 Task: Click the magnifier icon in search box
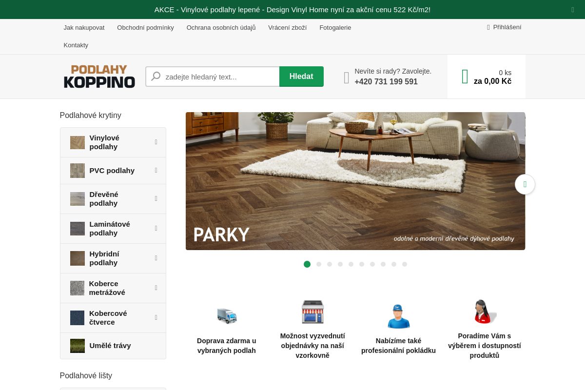tap(156, 77)
